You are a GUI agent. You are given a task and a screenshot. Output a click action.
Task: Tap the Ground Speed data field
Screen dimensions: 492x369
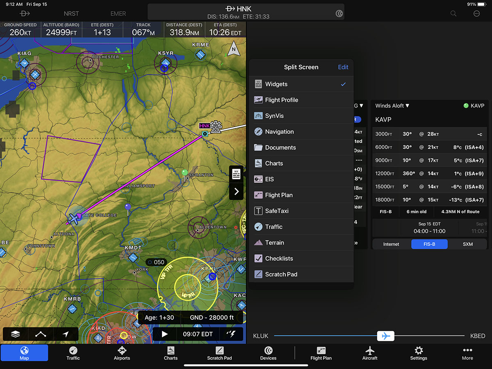tap(20, 30)
